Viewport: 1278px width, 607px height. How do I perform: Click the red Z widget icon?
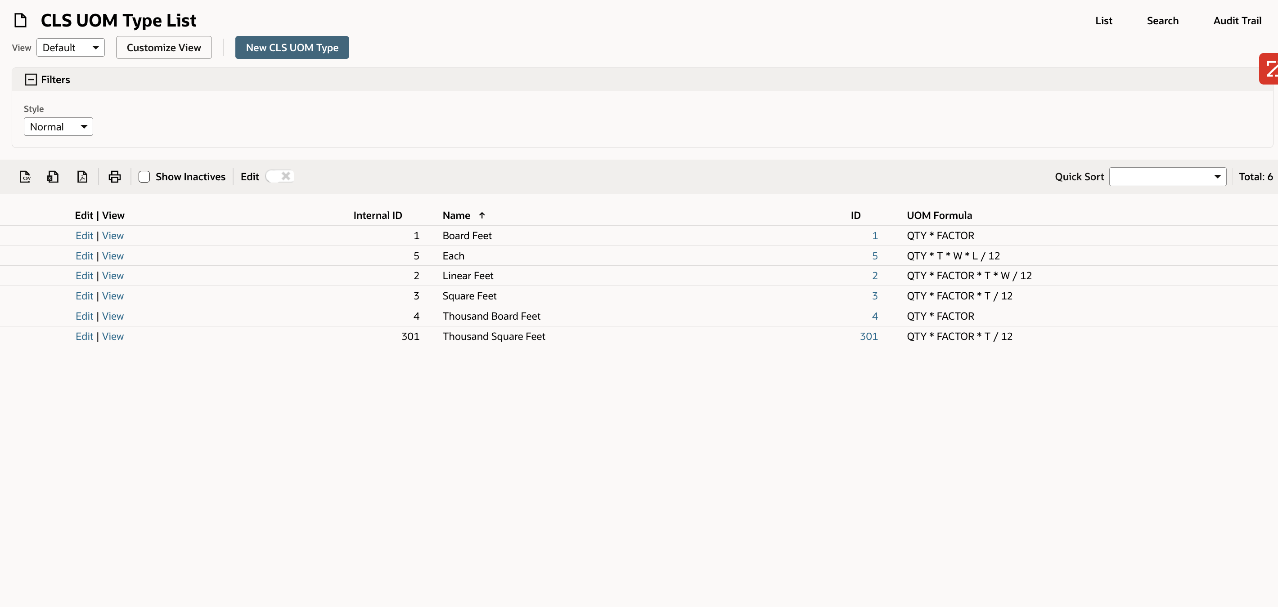click(x=1269, y=69)
